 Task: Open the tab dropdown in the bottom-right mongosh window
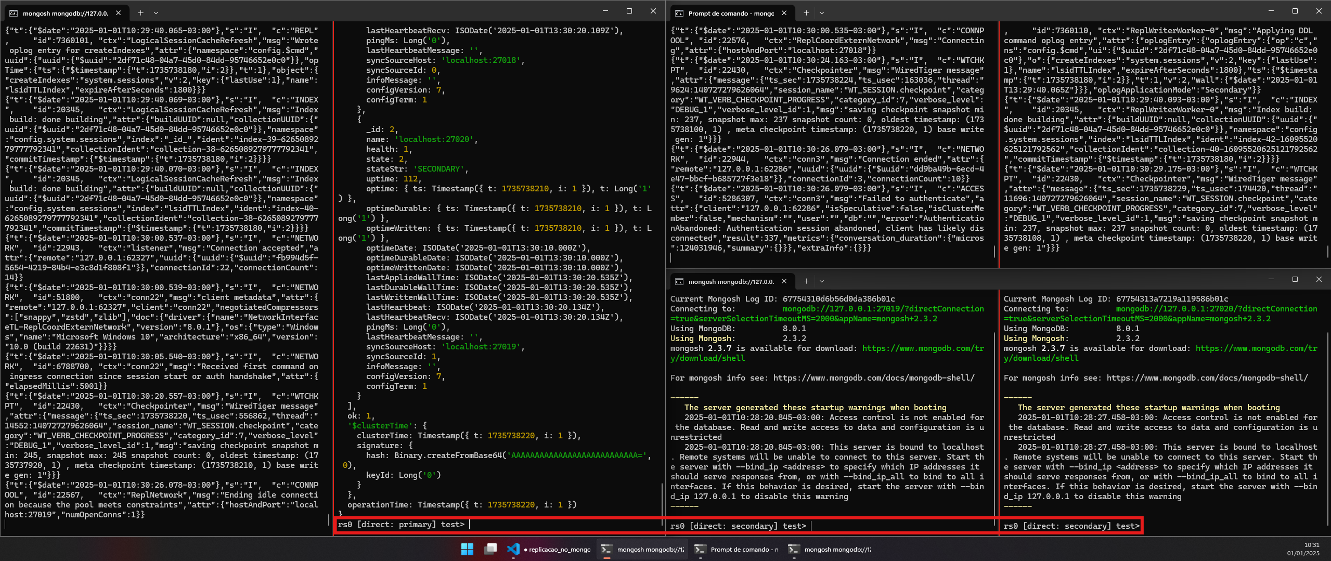click(x=822, y=281)
